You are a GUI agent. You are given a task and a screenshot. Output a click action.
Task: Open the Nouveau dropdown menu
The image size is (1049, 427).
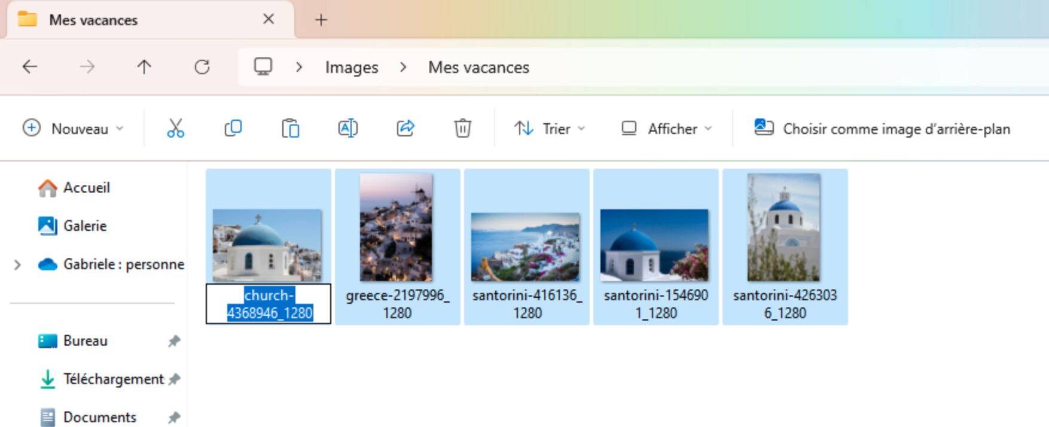[73, 129]
